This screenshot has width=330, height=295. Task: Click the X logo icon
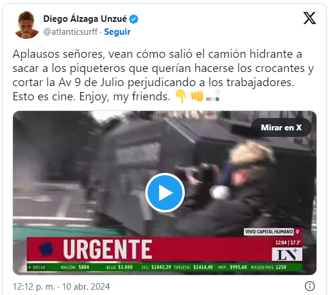(x=309, y=18)
